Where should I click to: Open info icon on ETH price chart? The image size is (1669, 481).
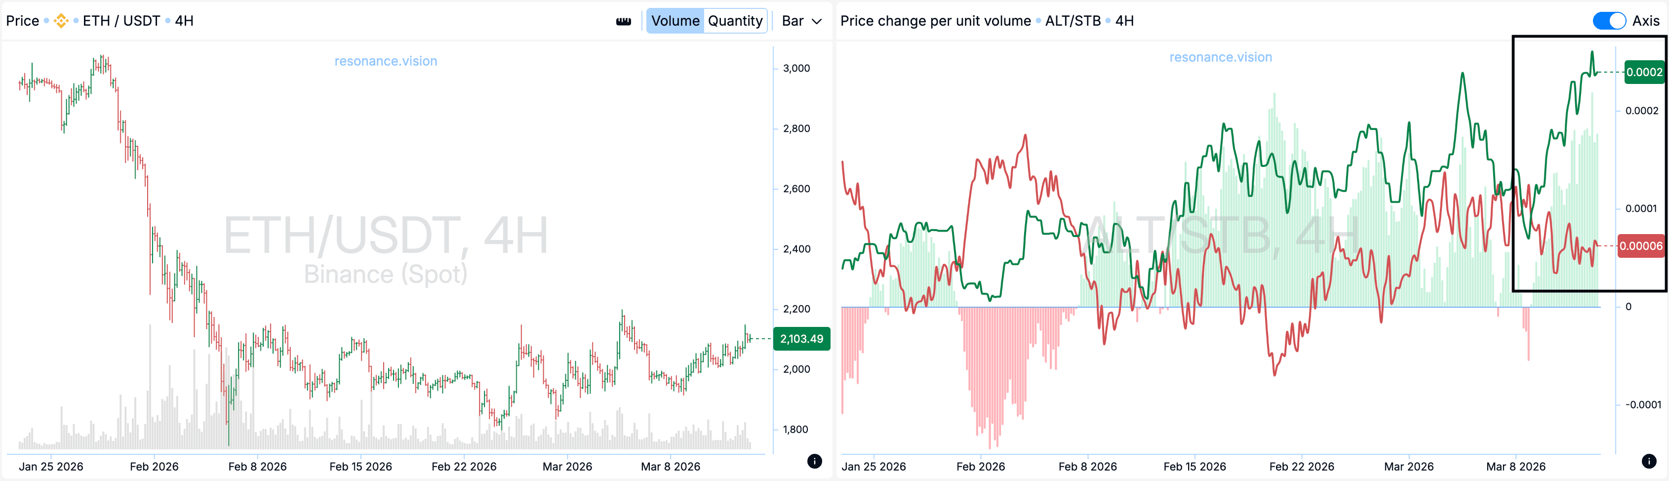pyautogui.click(x=814, y=461)
